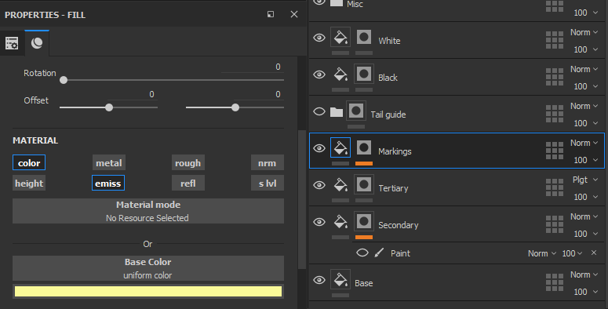This screenshot has height=309, width=608.
Task: Hide the Tertiary layer
Action: point(319,185)
